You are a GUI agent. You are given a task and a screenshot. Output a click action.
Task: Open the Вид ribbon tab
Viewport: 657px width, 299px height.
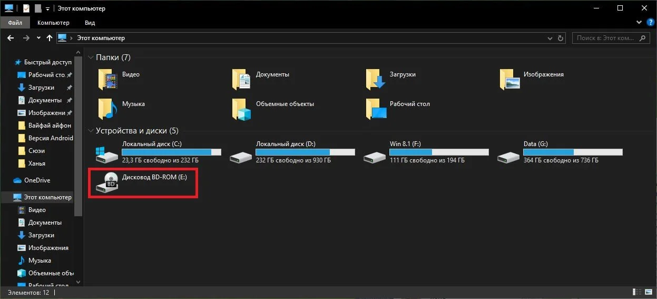tap(90, 23)
